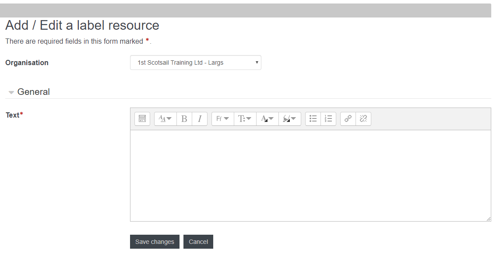Viewport: 500px width, 257px height.
Task: Click the insert link icon
Action: pos(348,119)
